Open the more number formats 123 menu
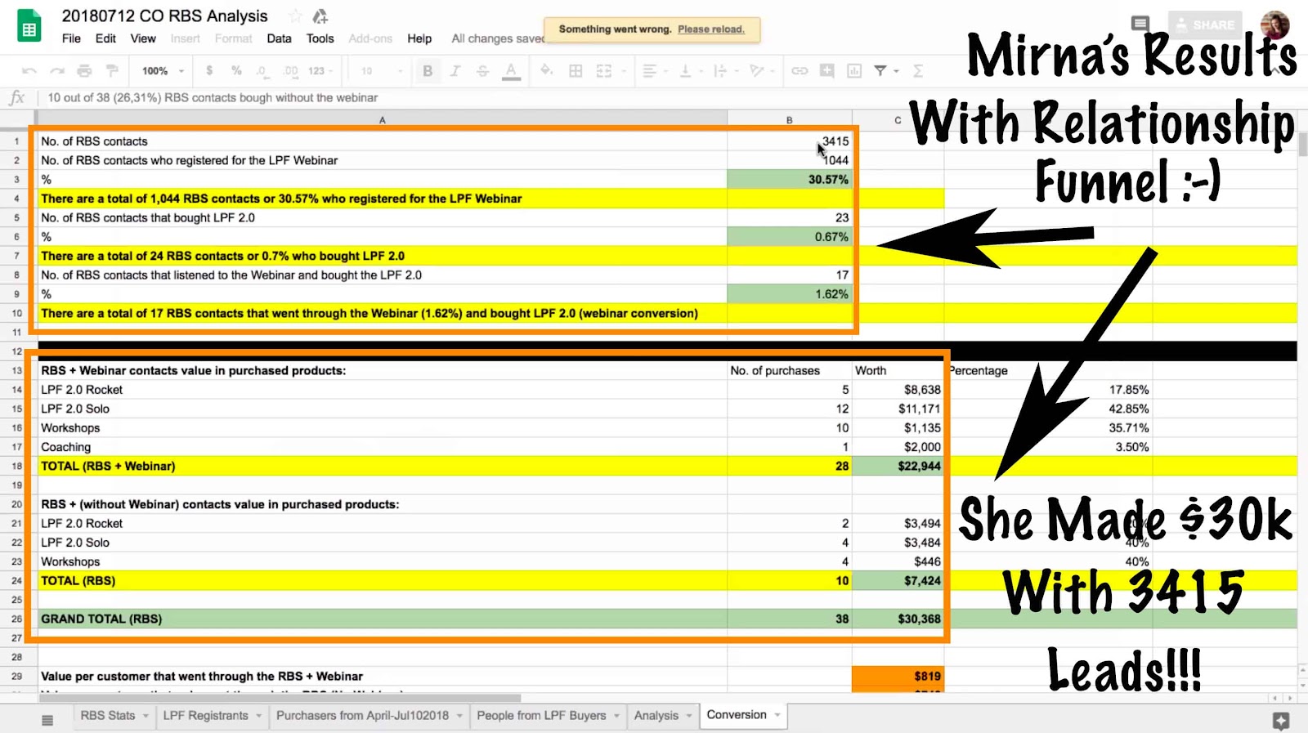1308x733 pixels. pos(320,71)
